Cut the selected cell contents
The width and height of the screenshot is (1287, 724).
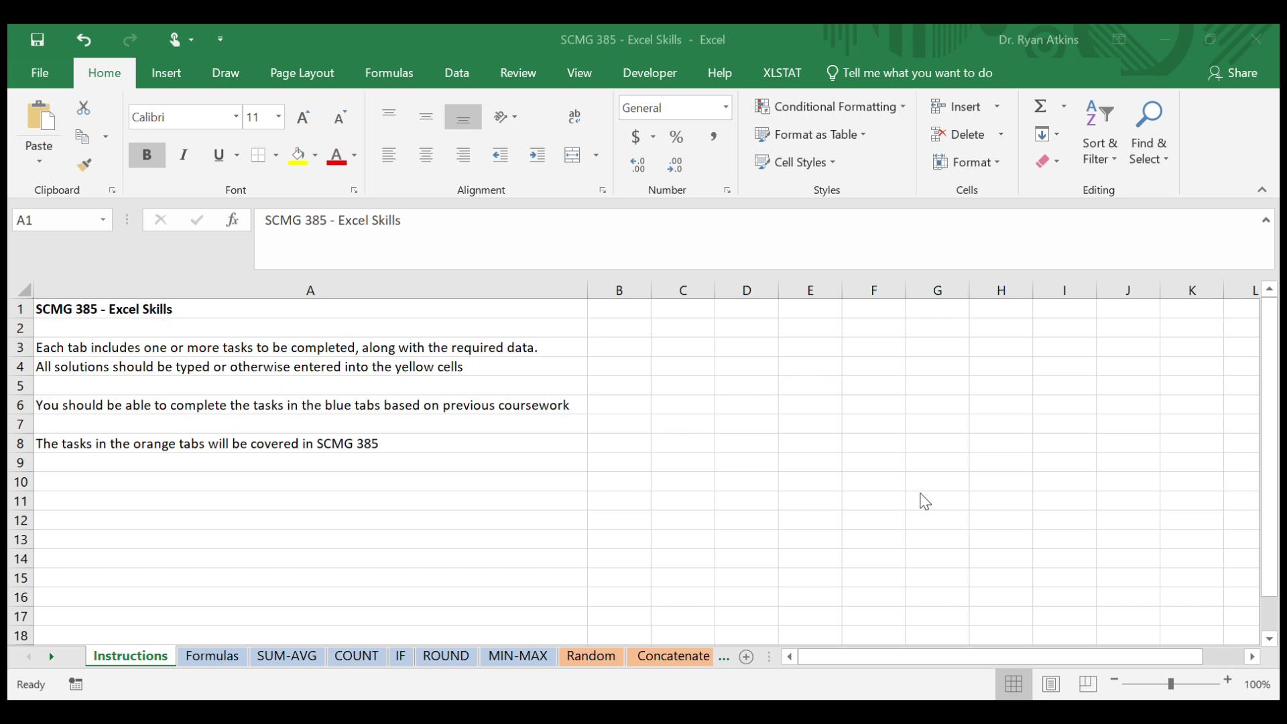[84, 108]
